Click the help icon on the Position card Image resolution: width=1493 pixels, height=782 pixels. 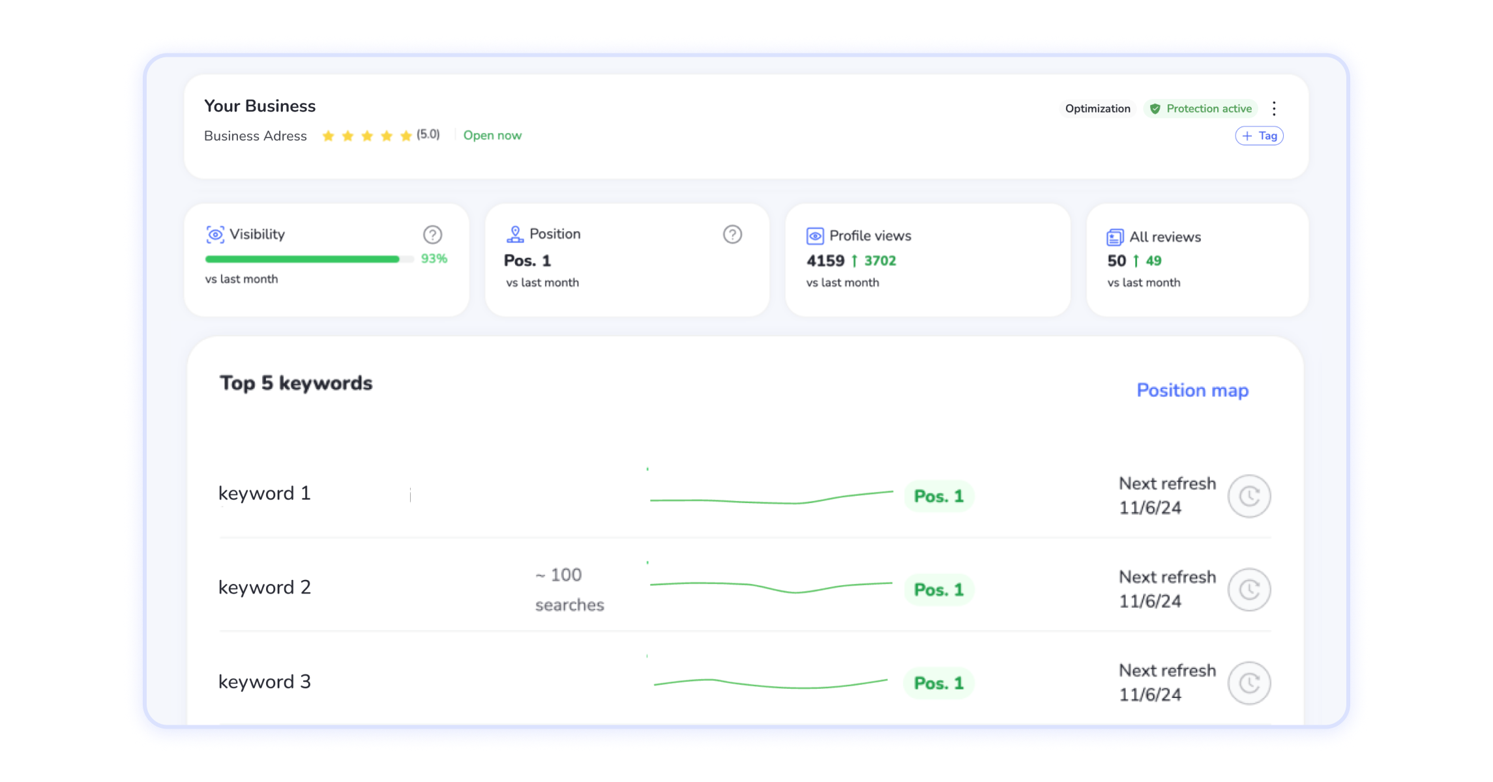pos(732,233)
